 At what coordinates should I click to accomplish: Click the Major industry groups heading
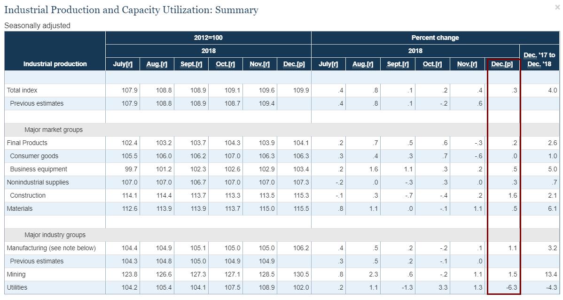(x=55, y=235)
